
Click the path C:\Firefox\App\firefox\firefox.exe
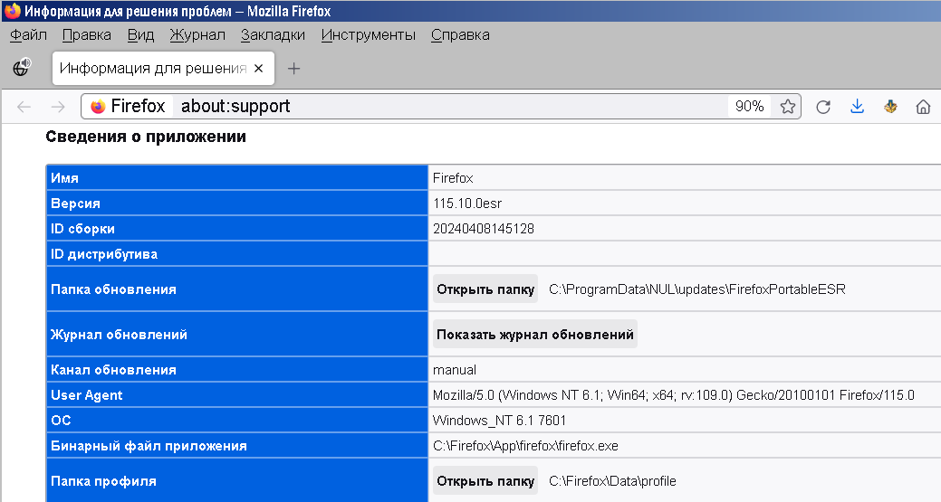point(525,446)
